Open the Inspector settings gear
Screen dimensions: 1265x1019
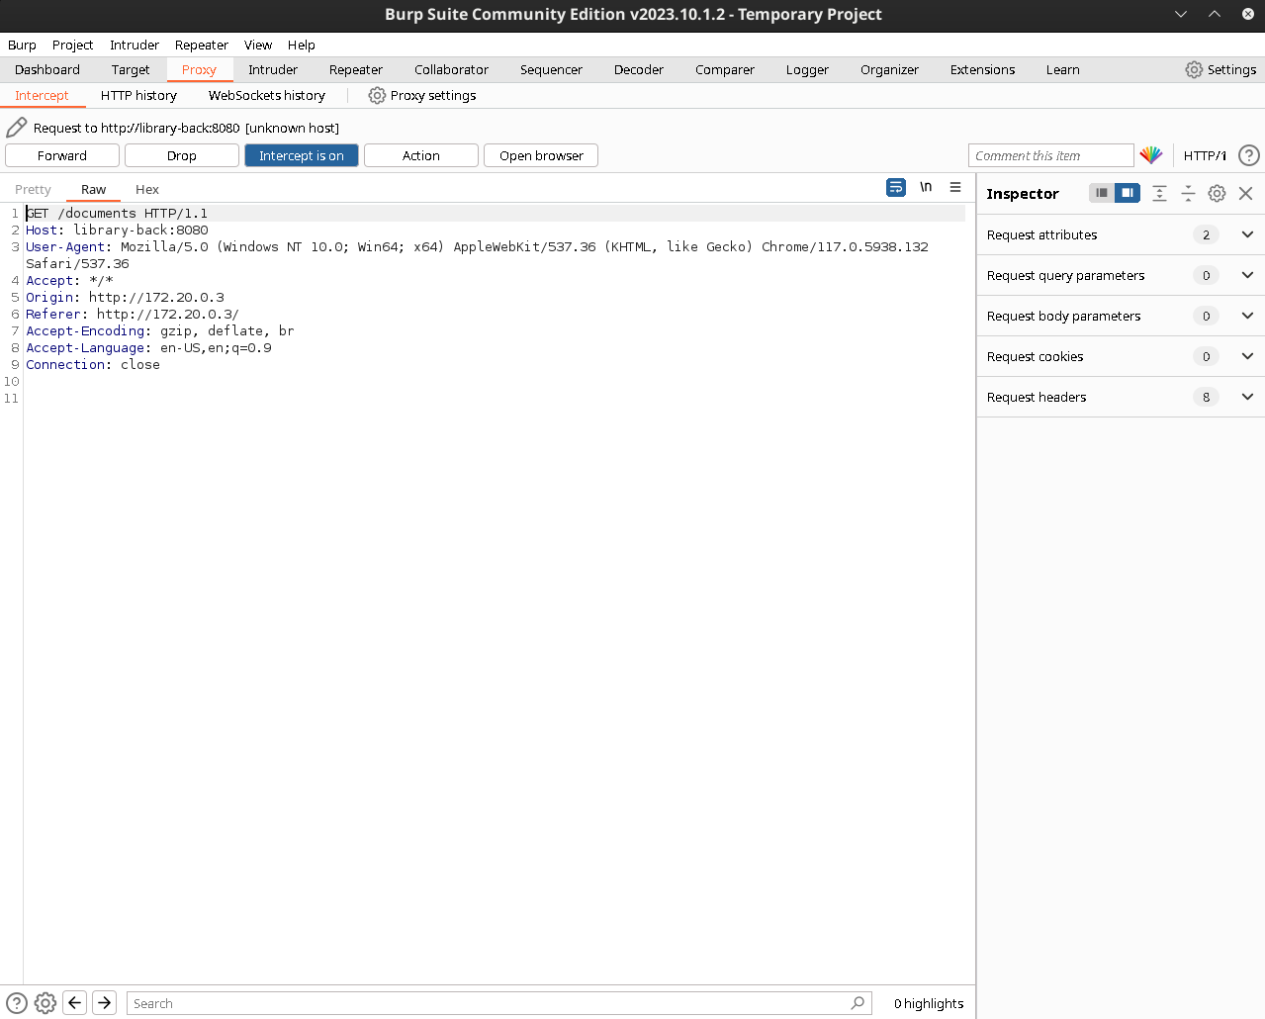click(x=1217, y=193)
